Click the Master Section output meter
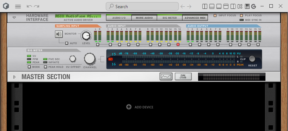The image size is (288, 131). (x=232, y=77)
